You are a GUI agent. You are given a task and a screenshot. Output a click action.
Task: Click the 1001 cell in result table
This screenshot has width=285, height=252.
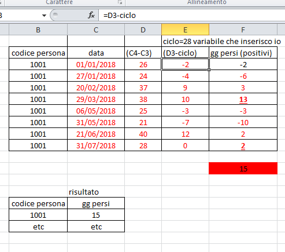click(x=38, y=215)
